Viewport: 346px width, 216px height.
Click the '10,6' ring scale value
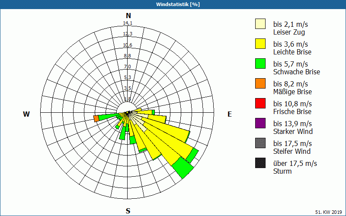pos(128,45)
